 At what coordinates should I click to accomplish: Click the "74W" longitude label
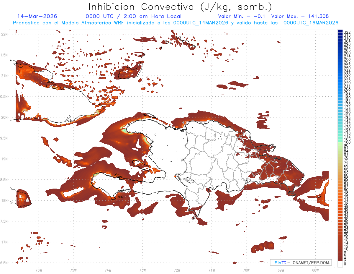tap(108, 270)
